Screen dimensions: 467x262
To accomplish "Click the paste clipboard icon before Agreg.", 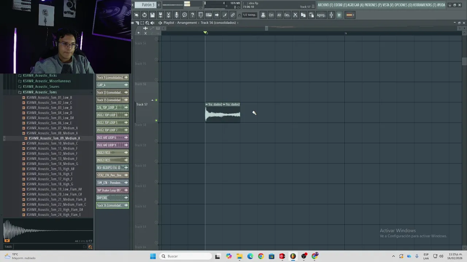I will (311, 15).
